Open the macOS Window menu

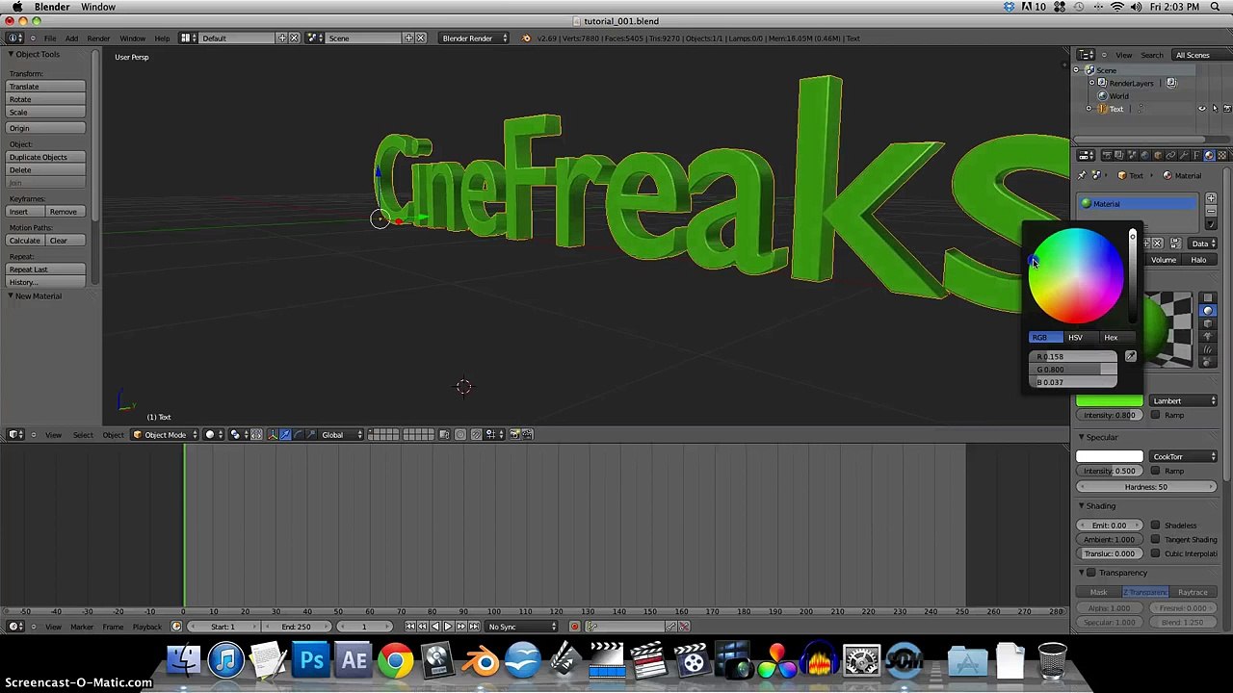[98, 7]
